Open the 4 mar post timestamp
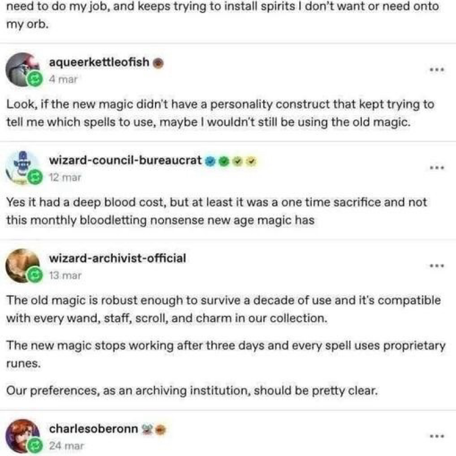This screenshot has width=456, height=456. 63,80
